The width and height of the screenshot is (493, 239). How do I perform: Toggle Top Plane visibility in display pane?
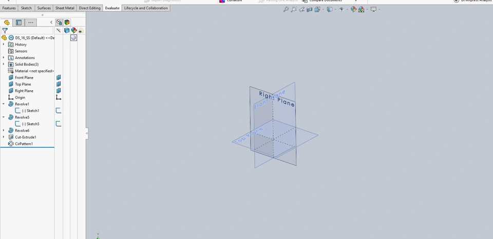(x=59, y=84)
